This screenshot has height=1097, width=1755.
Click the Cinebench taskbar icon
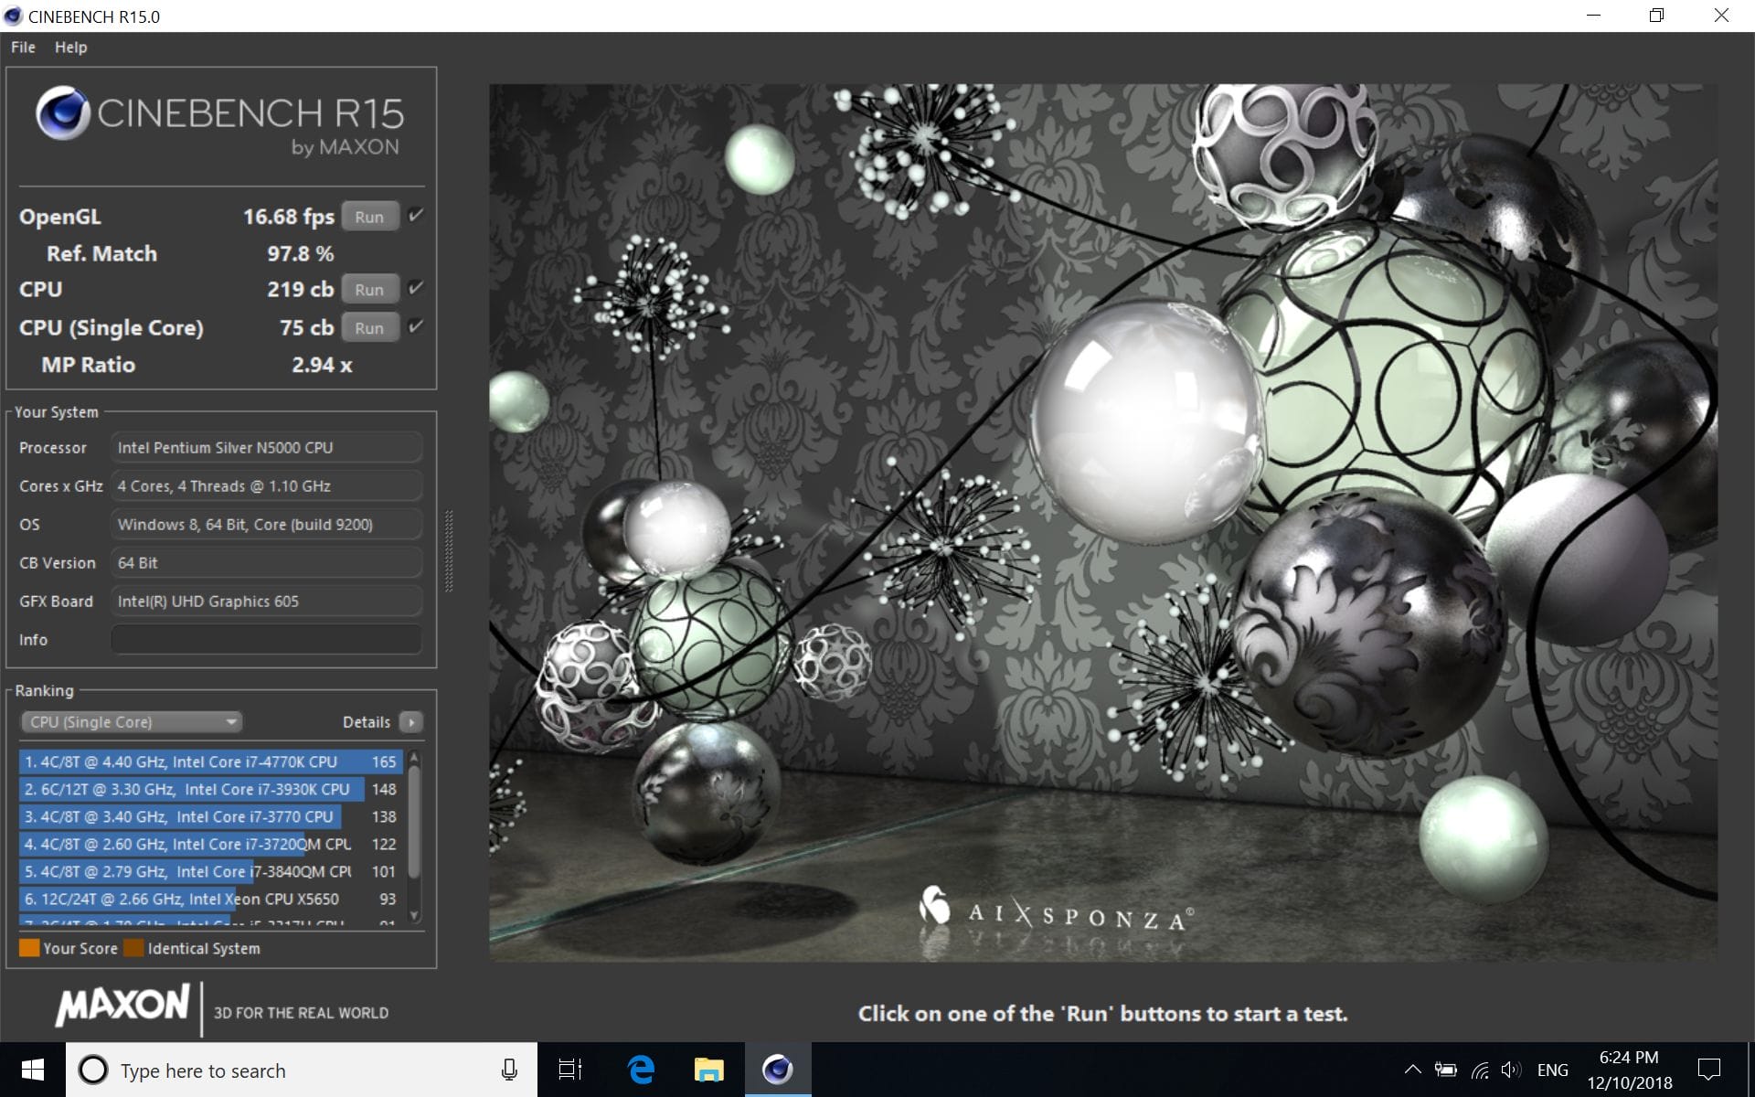click(x=778, y=1070)
